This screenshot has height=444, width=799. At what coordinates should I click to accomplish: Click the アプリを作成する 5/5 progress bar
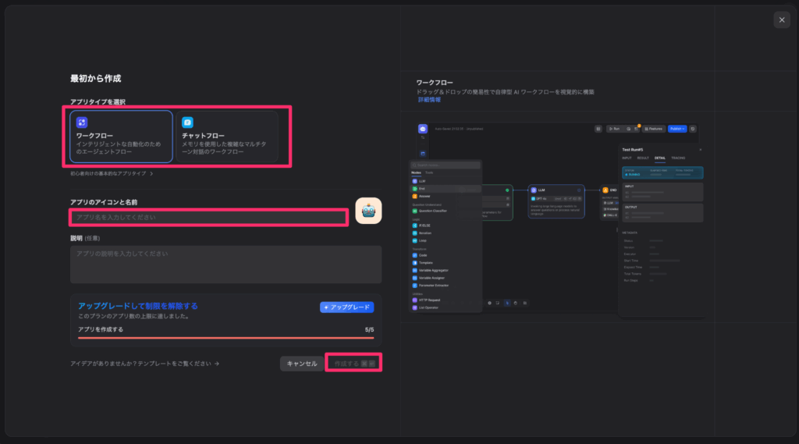(x=225, y=338)
